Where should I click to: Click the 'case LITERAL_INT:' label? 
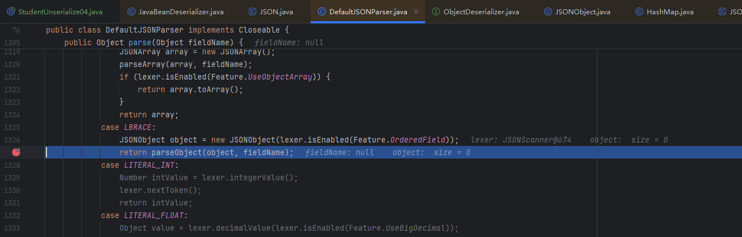click(x=140, y=165)
